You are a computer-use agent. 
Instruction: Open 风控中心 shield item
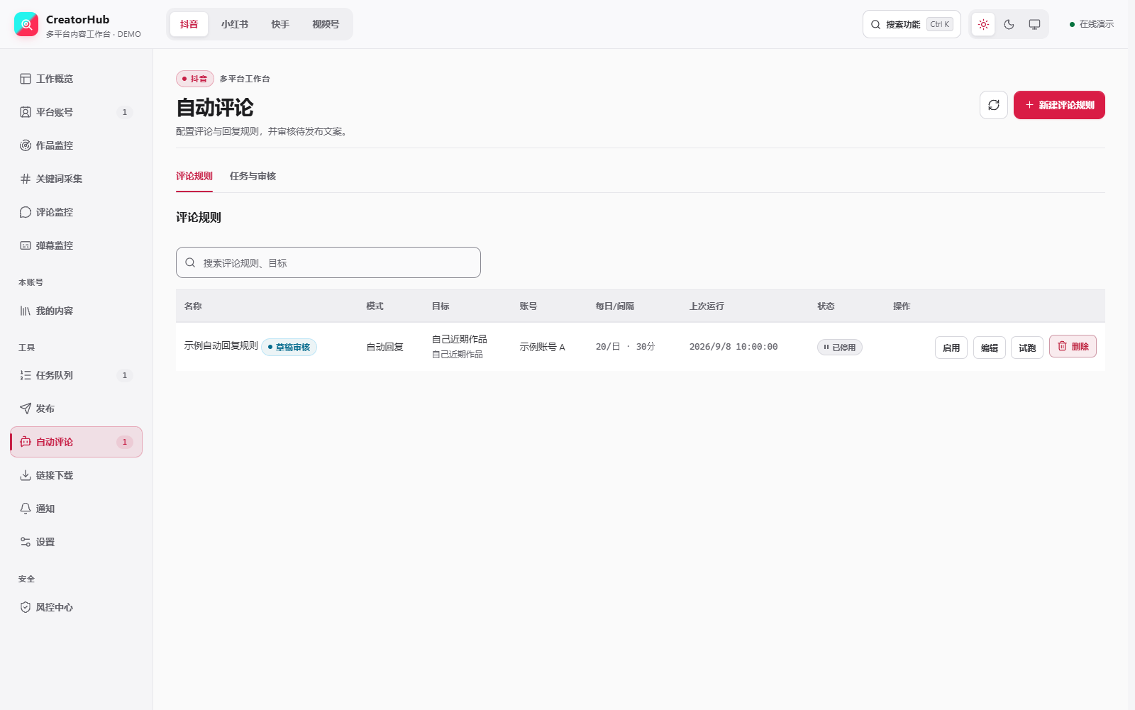[x=76, y=607]
